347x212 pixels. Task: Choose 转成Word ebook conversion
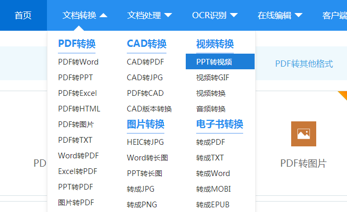click(213, 173)
